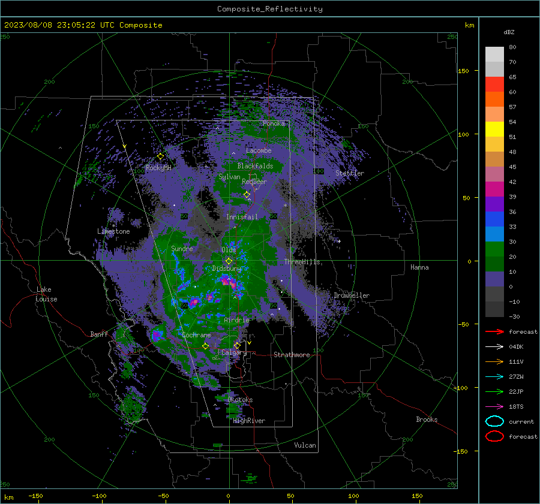Image resolution: width=540 pixels, height=504 pixels.
Task: Click the Okotoks city label
Action: tap(240, 400)
